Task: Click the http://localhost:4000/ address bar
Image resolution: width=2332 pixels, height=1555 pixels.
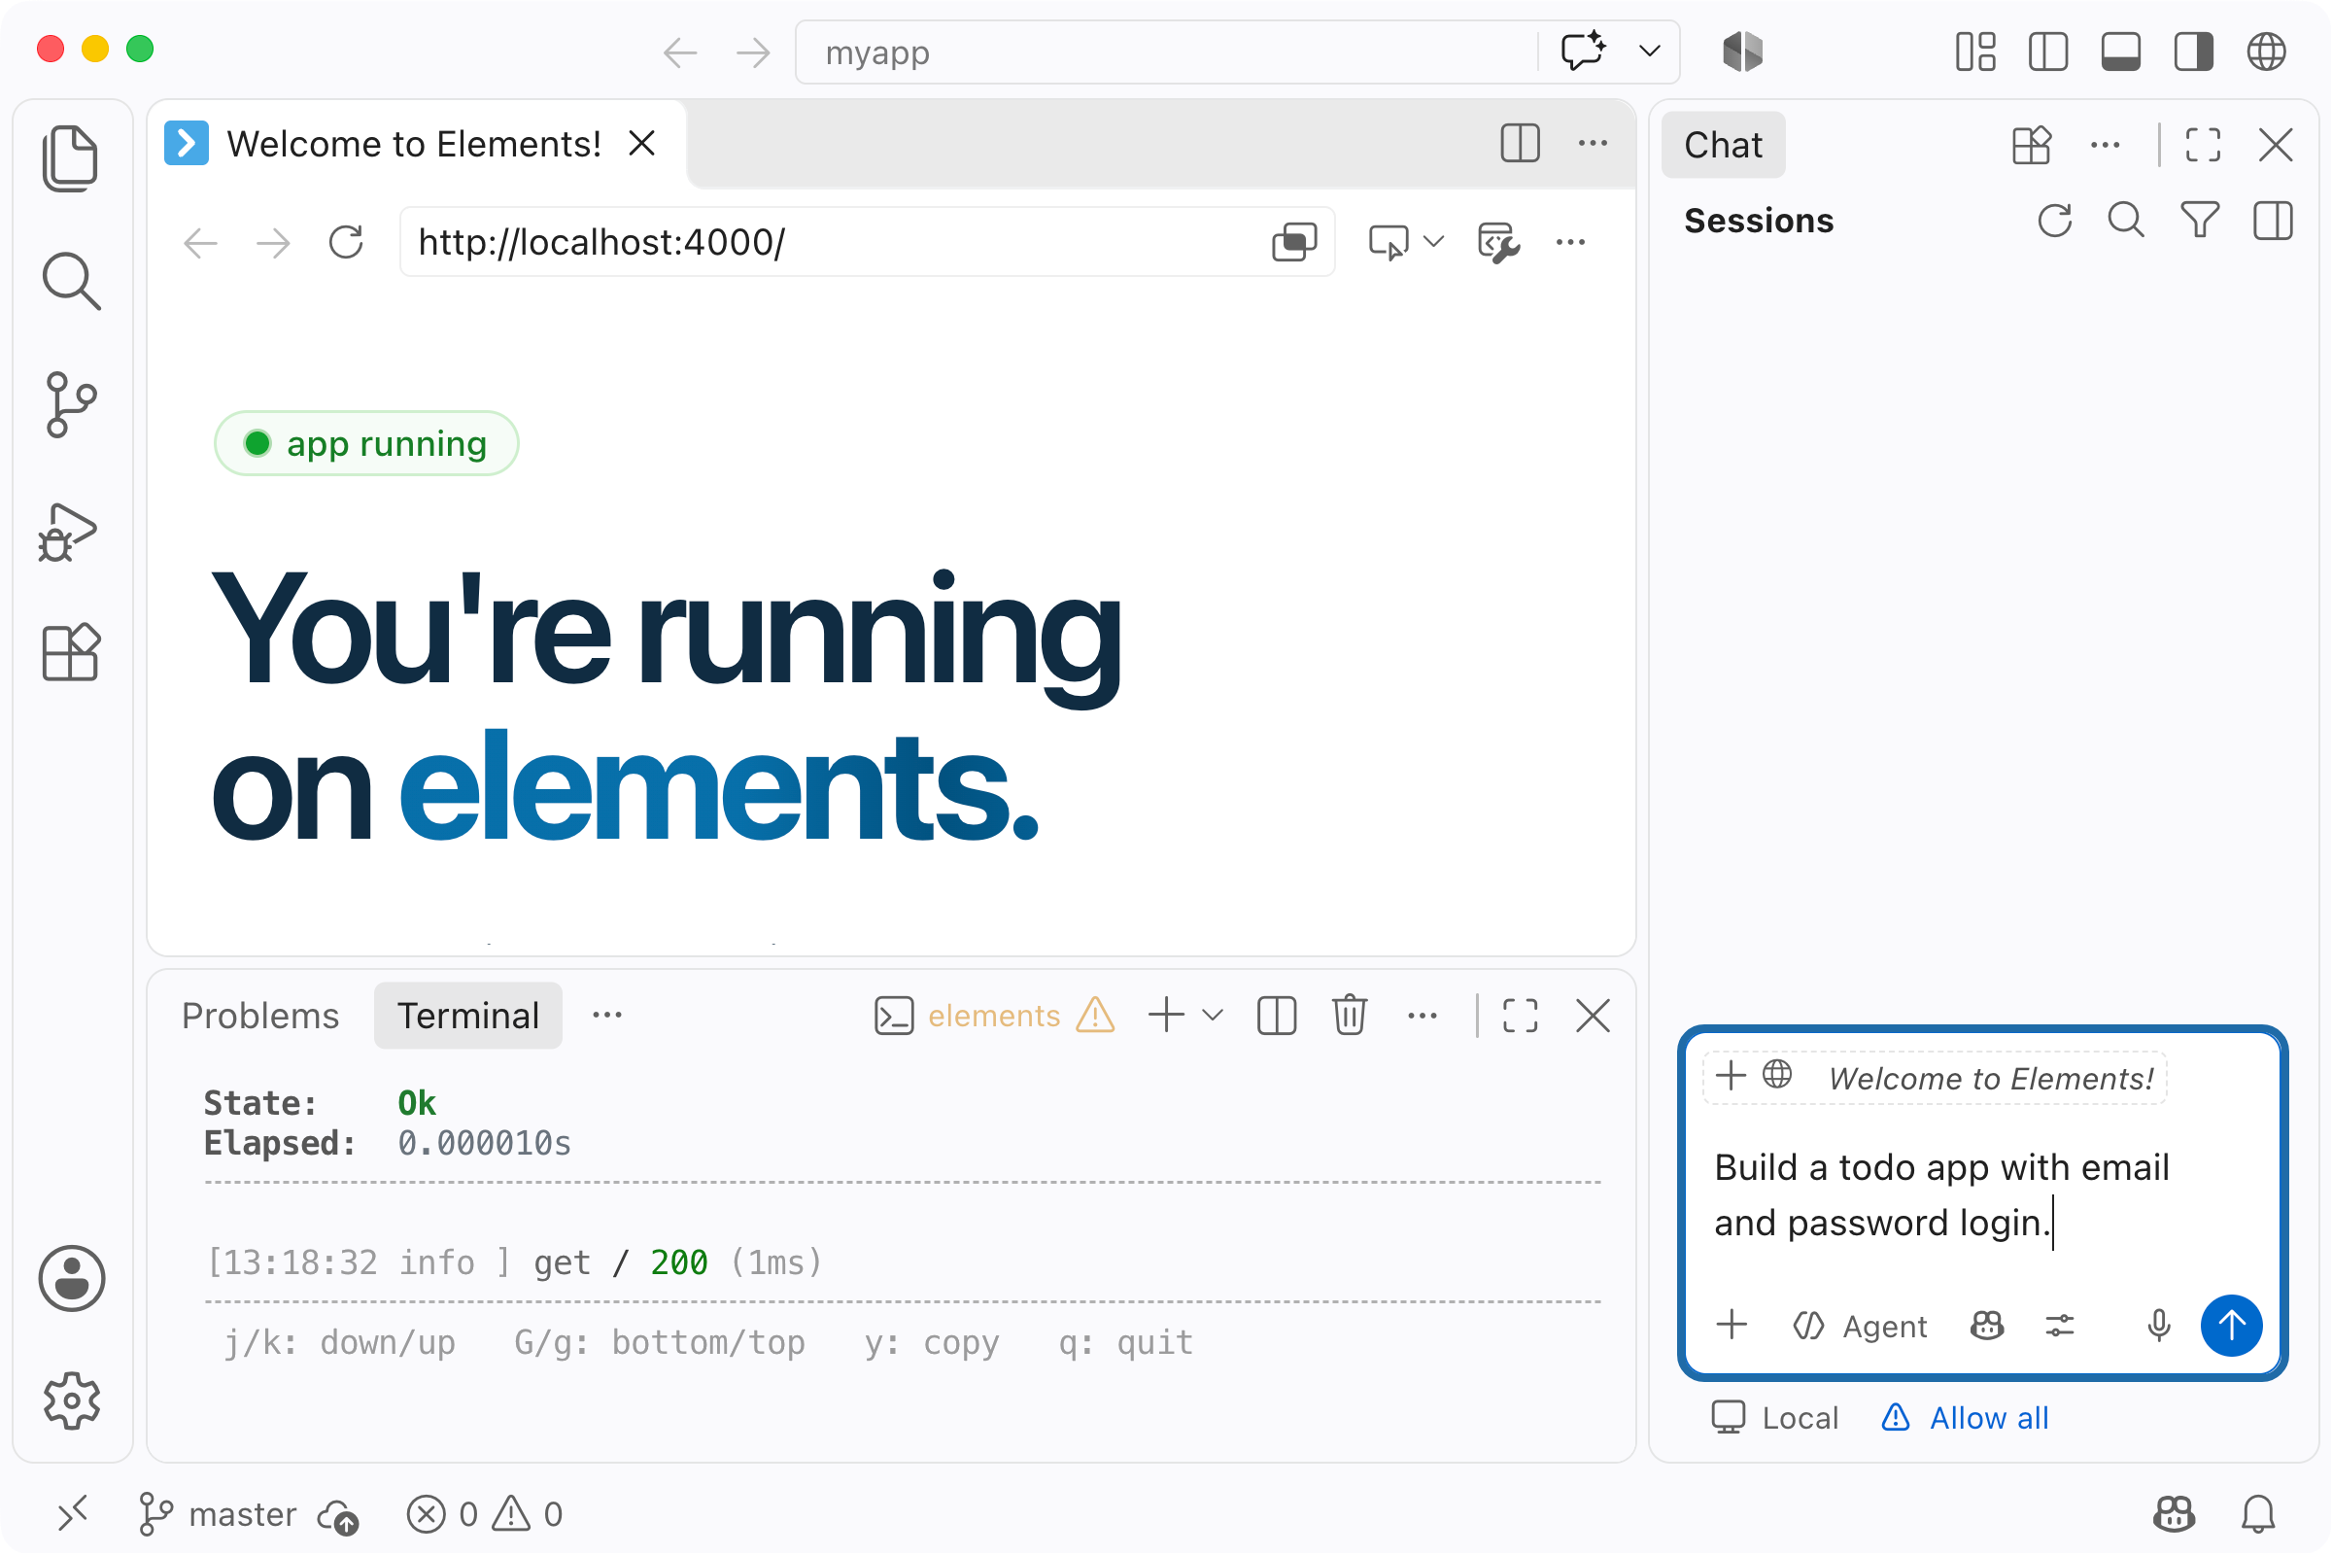Action: pos(833,242)
